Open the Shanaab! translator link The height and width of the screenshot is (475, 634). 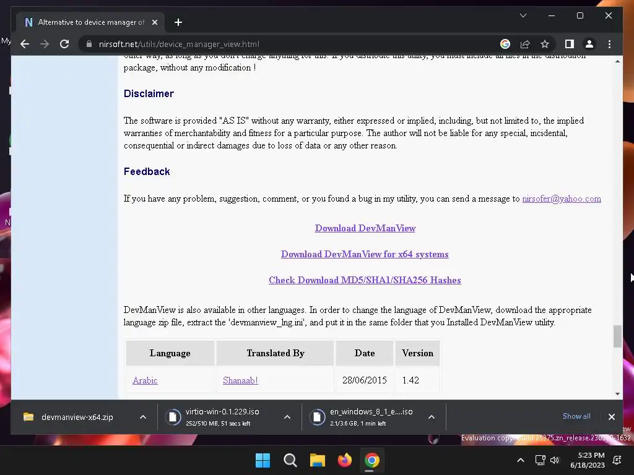(x=240, y=380)
